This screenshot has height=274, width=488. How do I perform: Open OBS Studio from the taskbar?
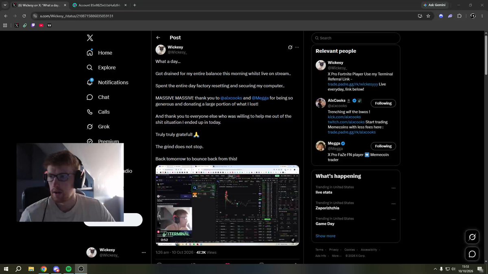coord(81,269)
